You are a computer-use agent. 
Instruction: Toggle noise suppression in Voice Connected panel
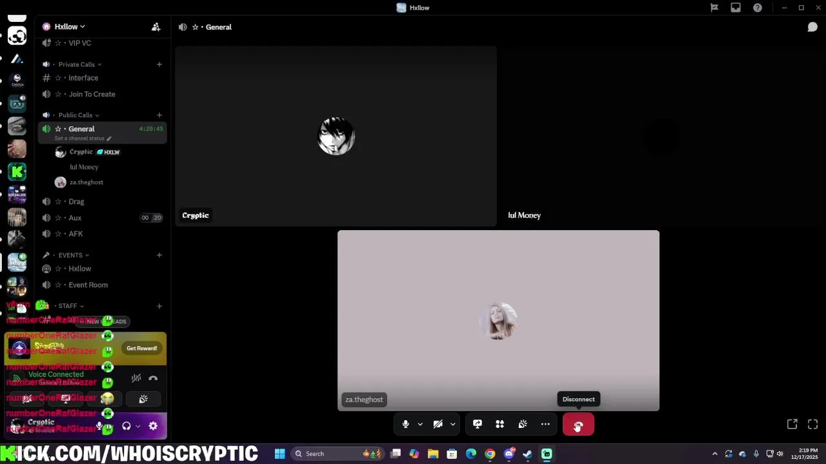coord(136,378)
